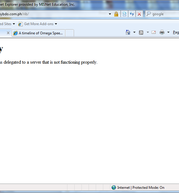Expand the Print button dropdown arrow
Screen dimensions: 179x193
coord(169,32)
